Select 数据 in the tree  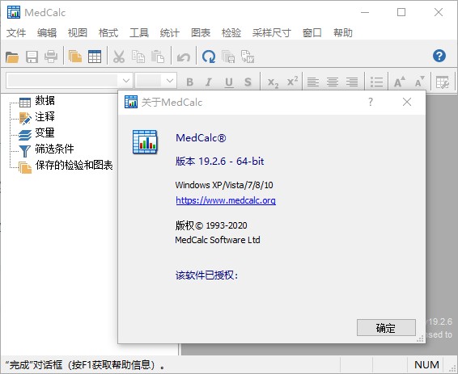click(x=45, y=101)
